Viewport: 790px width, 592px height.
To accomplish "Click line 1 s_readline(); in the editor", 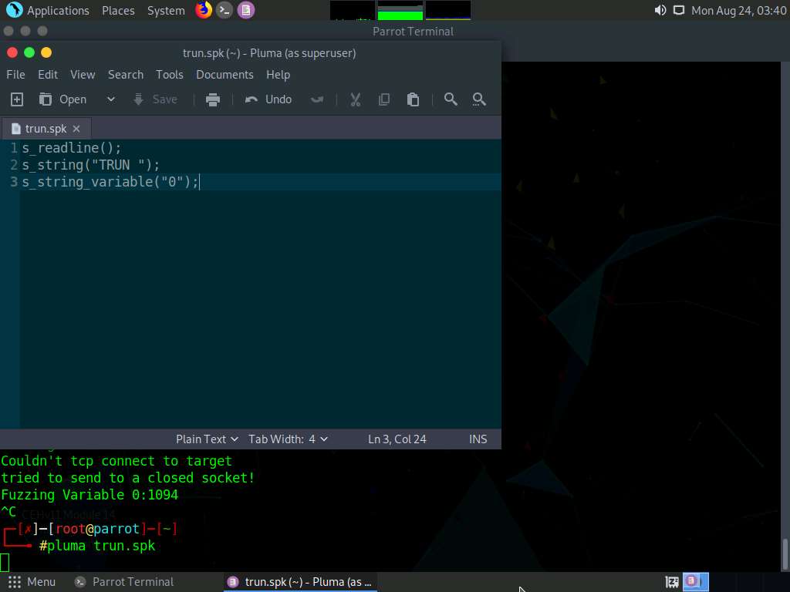I will coord(71,148).
